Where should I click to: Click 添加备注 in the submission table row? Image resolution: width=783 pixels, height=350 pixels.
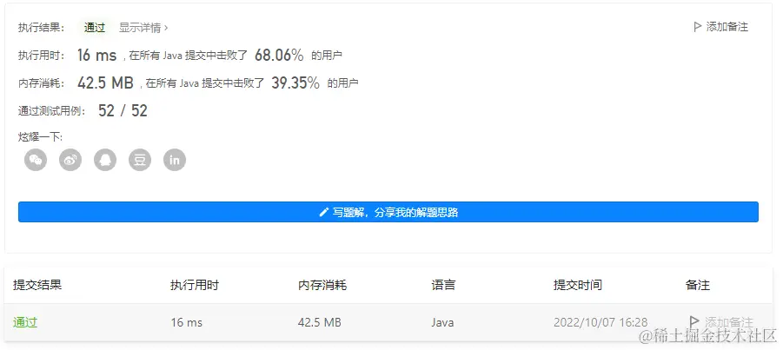point(721,322)
